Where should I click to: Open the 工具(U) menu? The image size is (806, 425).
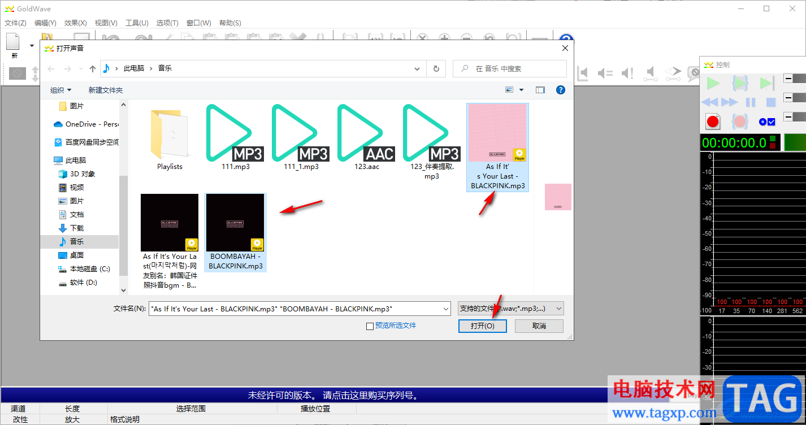[136, 23]
